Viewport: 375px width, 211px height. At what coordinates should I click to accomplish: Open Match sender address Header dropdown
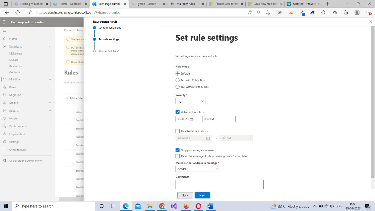[197, 169]
